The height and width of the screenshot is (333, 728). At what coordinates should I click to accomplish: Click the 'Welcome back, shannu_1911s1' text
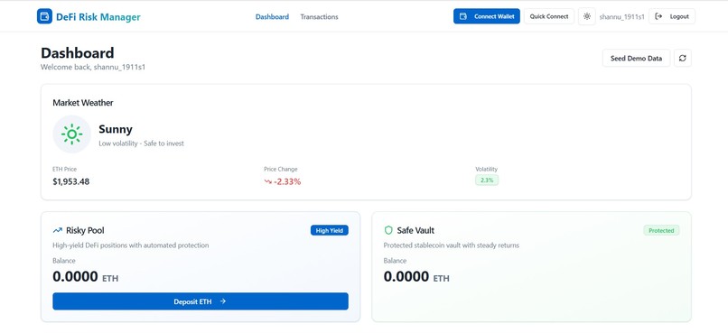point(93,68)
